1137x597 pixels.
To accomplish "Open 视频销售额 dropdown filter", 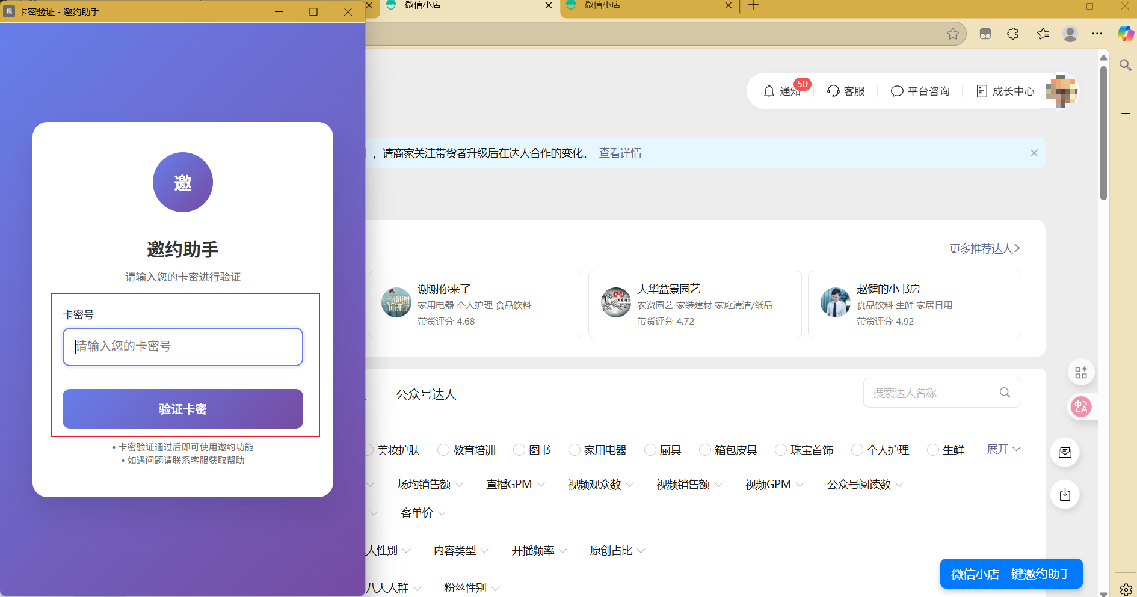I will coord(689,485).
